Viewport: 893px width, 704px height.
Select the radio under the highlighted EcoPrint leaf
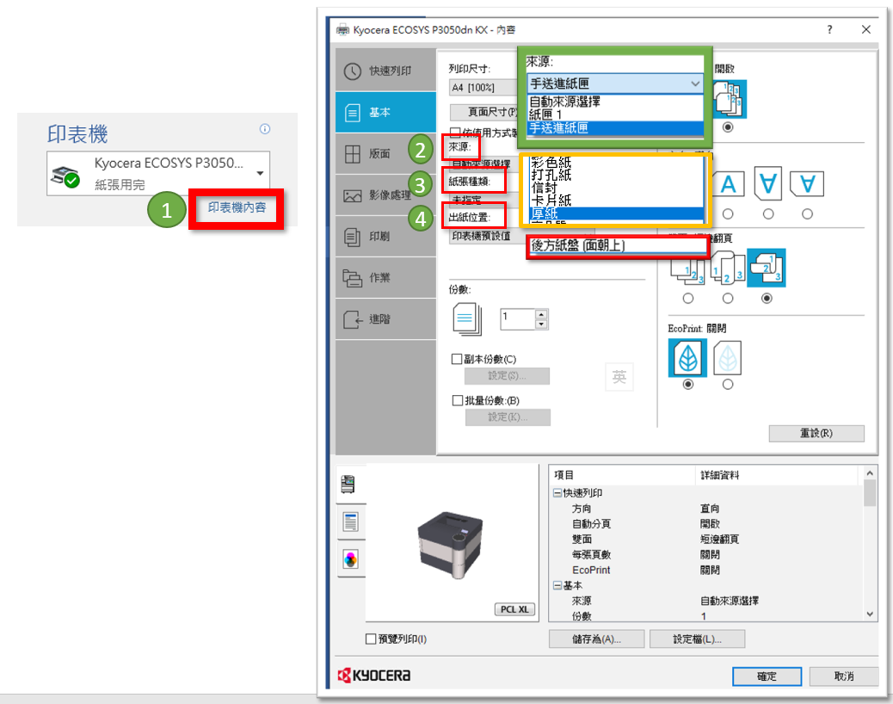click(688, 385)
